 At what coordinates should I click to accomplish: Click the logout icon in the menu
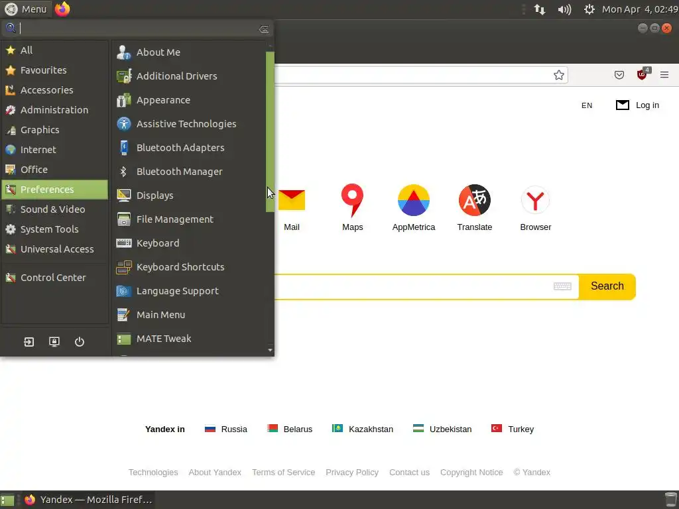(29, 342)
